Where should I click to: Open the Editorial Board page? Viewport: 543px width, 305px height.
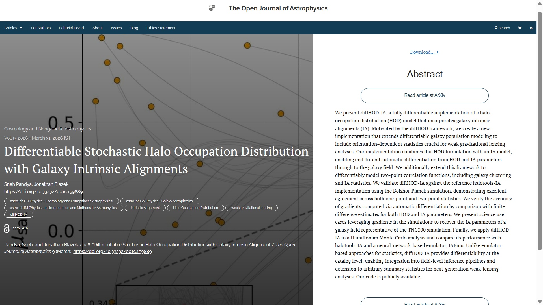71,28
